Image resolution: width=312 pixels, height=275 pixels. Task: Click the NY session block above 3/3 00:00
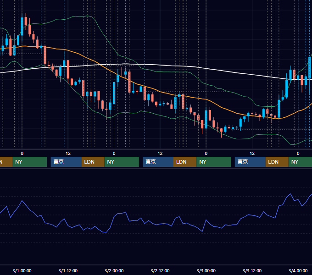click(x=214, y=162)
